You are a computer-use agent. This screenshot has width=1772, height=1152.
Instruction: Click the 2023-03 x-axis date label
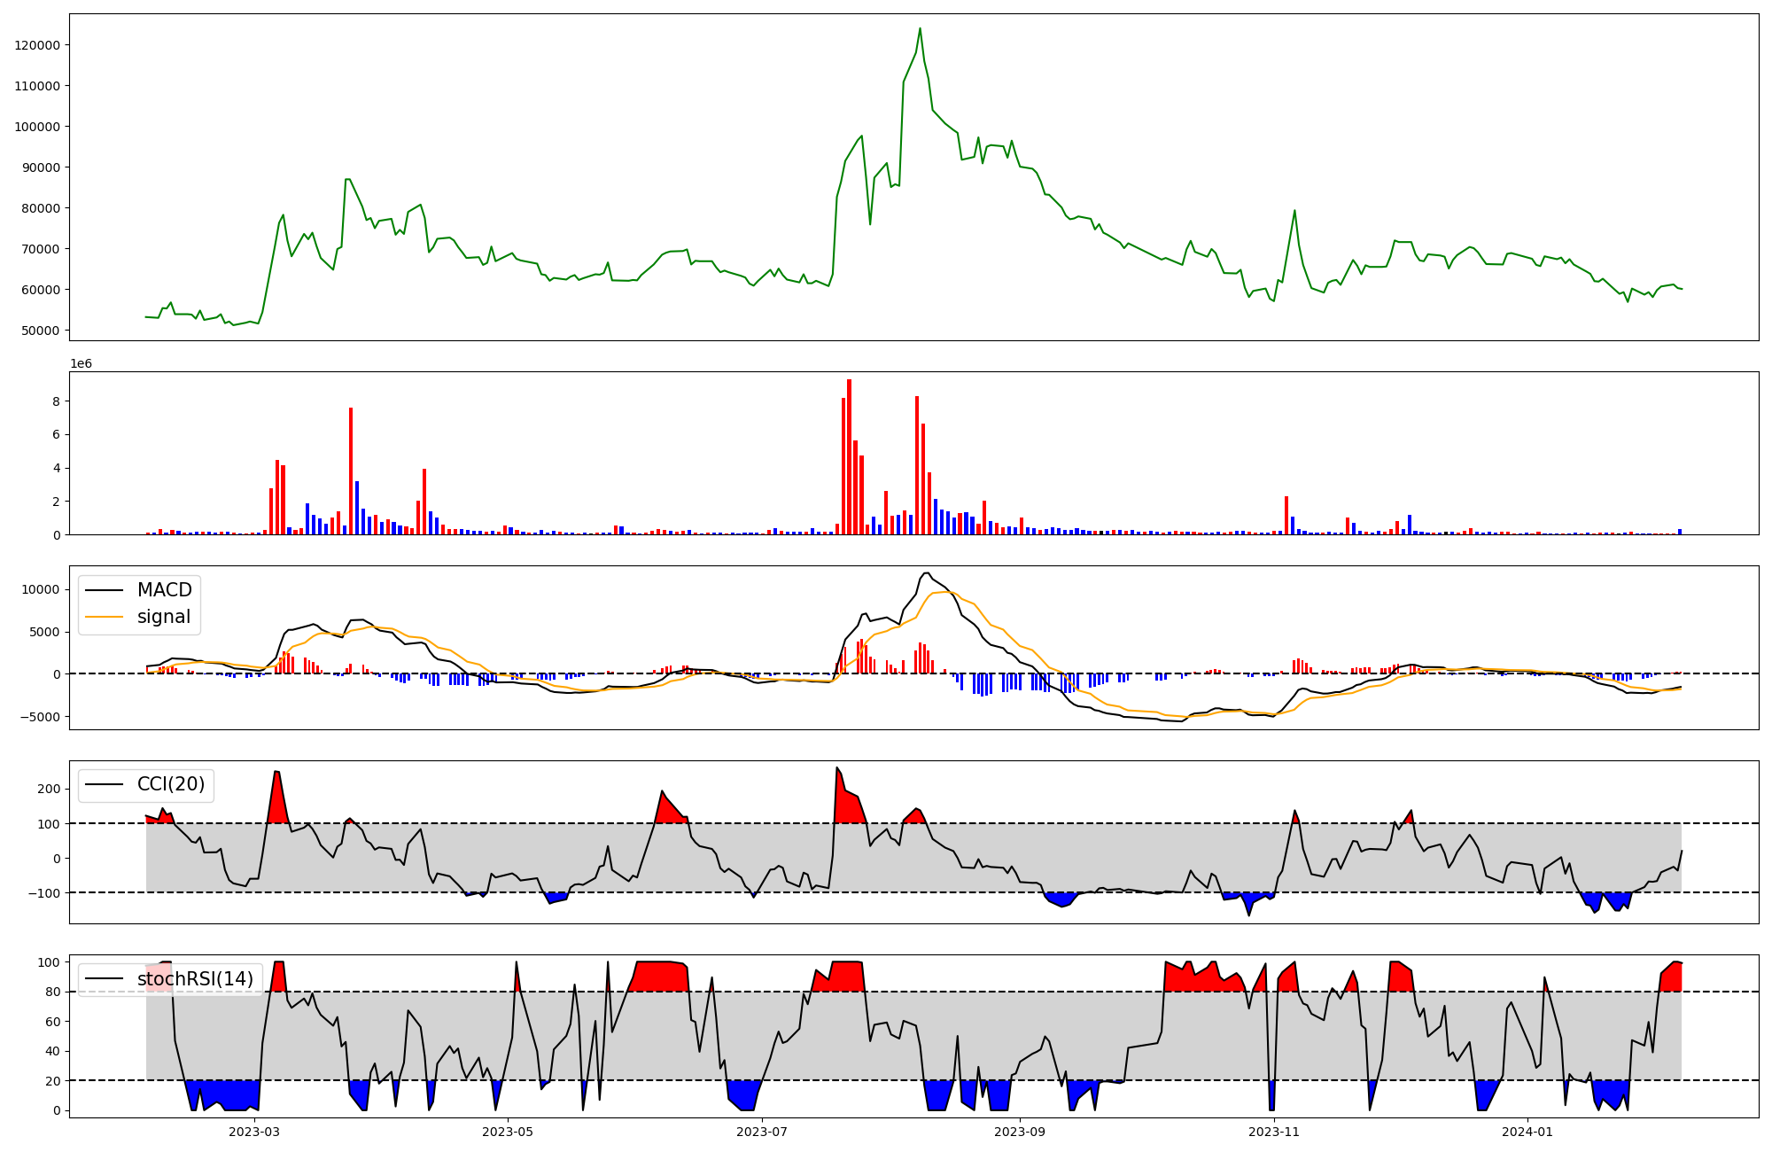(254, 1132)
